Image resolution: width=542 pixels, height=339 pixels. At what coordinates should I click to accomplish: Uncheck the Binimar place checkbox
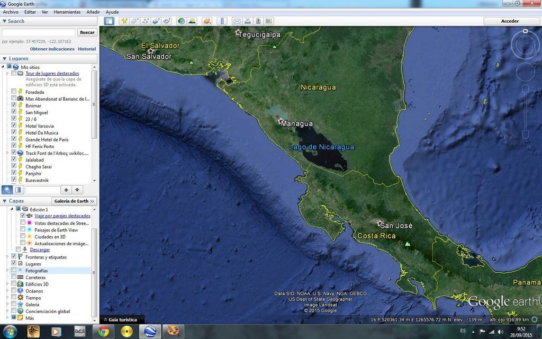[x=14, y=106]
